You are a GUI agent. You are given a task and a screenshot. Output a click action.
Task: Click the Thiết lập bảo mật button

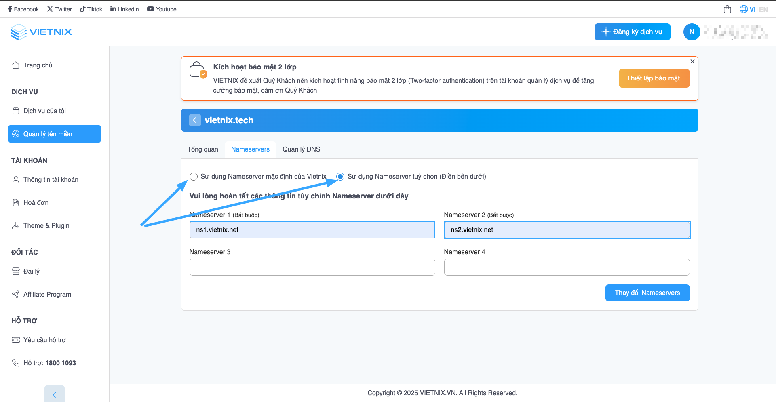(654, 78)
